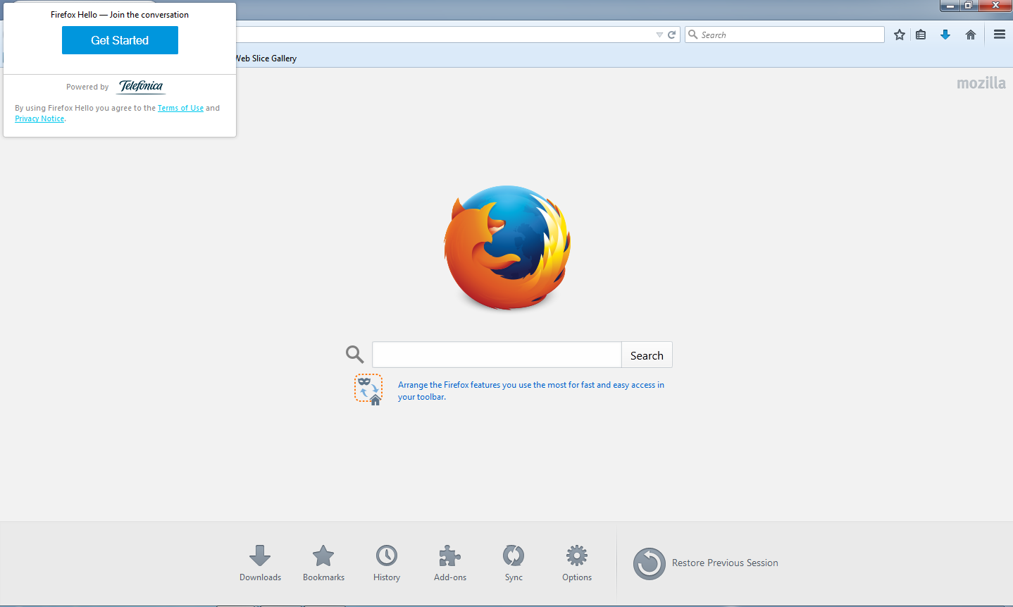Open the Privacy Notice link
The height and width of the screenshot is (607, 1013).
pyautogui.click(x=39, y=118)
